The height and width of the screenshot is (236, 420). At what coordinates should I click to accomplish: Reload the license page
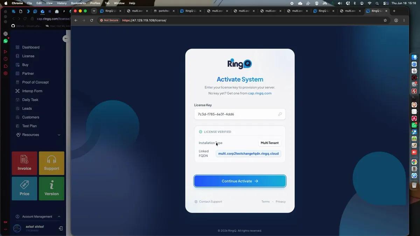[92, 20]
